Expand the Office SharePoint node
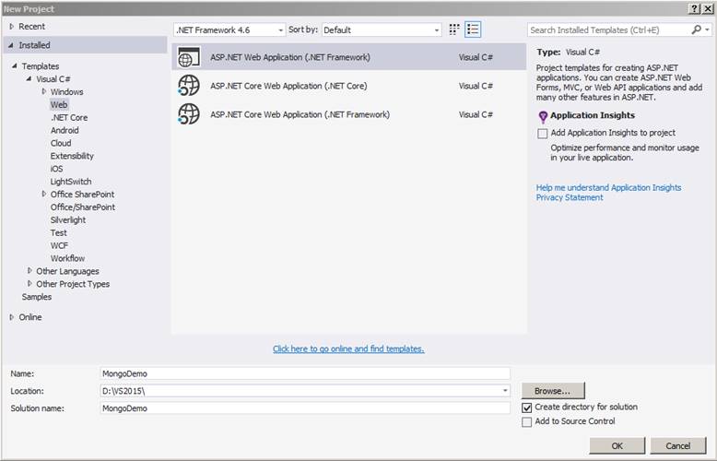717x461 pixels. 44,194
